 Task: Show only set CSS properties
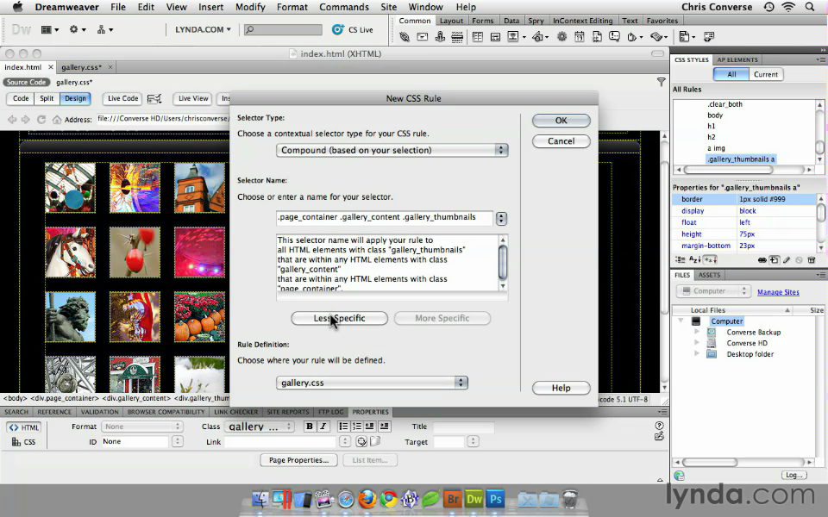click(710, 260)
